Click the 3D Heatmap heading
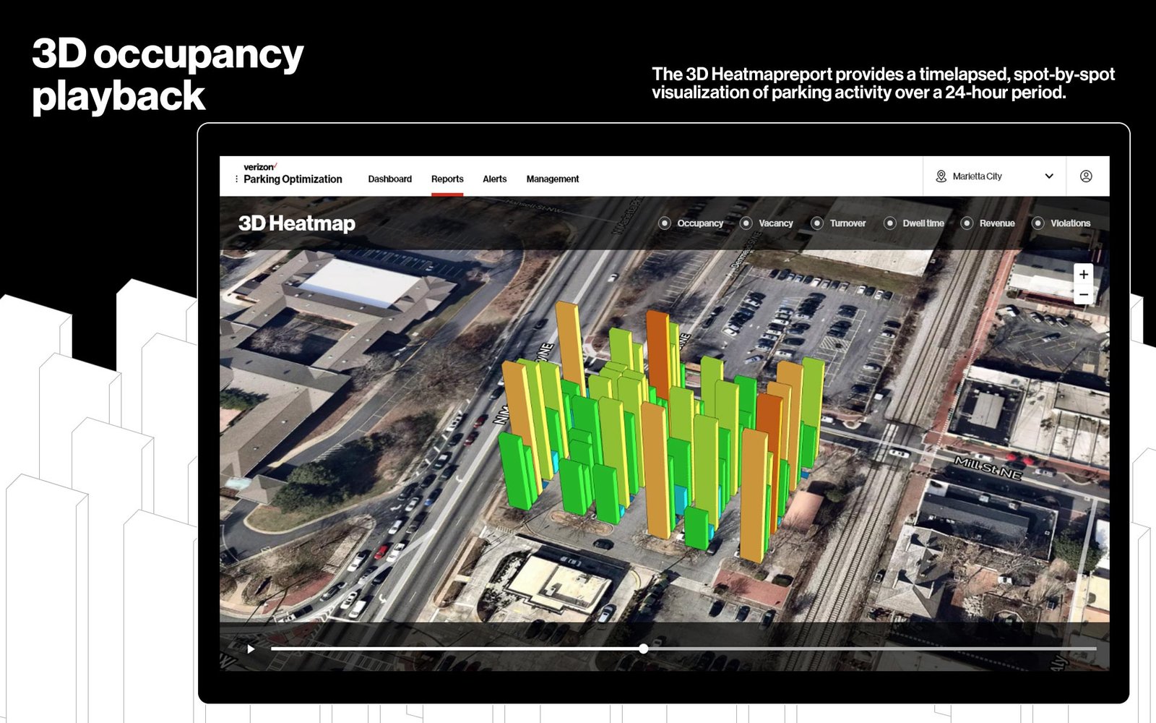 tap(297, 223)
